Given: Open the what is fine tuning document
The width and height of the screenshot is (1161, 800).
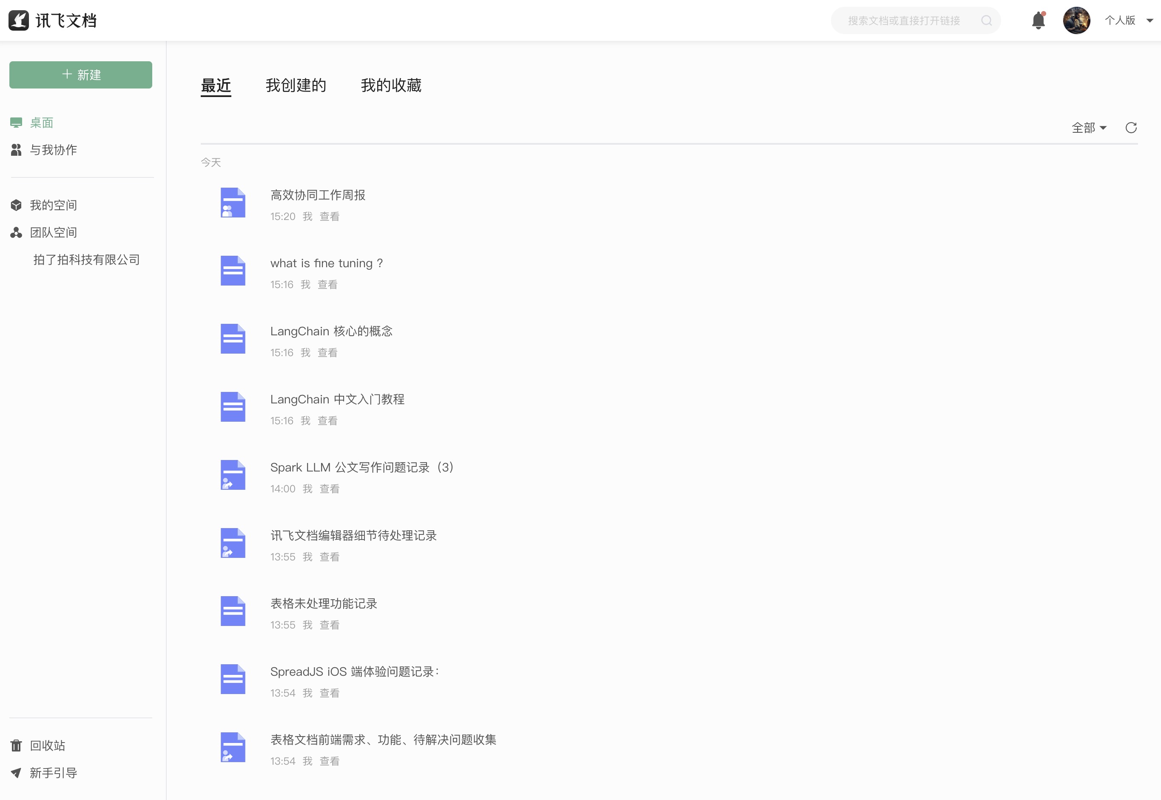Looking at the screenshot, I should pyautogui.click(x=326, y=263).
